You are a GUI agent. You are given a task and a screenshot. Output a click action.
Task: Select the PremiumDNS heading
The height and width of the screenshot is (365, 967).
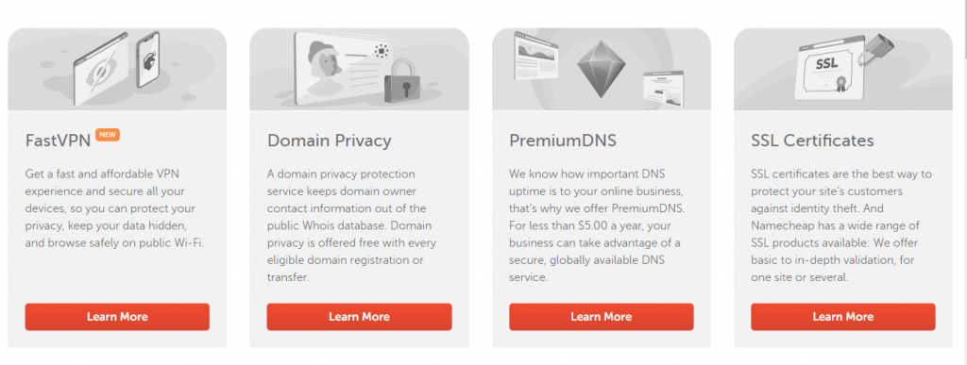coord(563,141)
